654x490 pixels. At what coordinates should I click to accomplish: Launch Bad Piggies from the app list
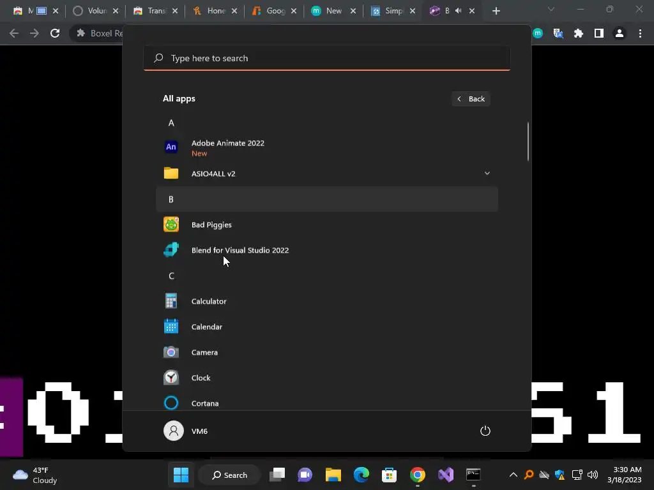point(327,225)
